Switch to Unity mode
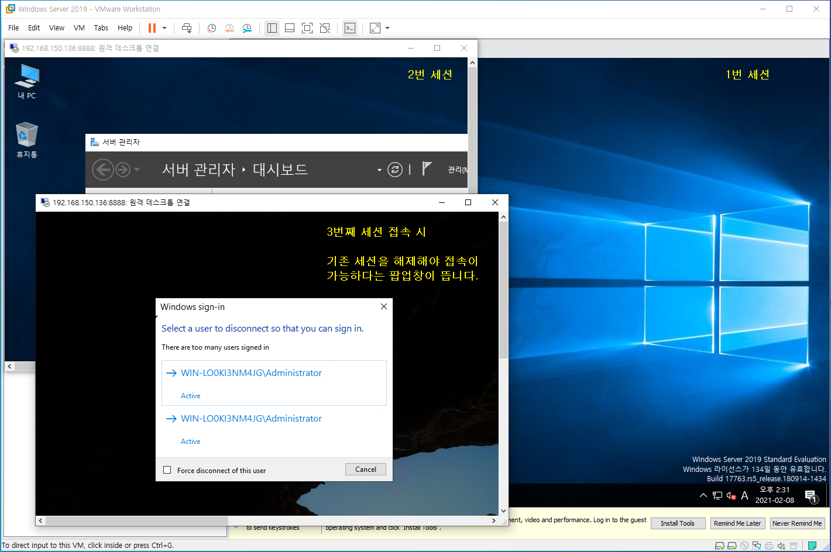Screen dimensions: 831x552 [325, 27]
